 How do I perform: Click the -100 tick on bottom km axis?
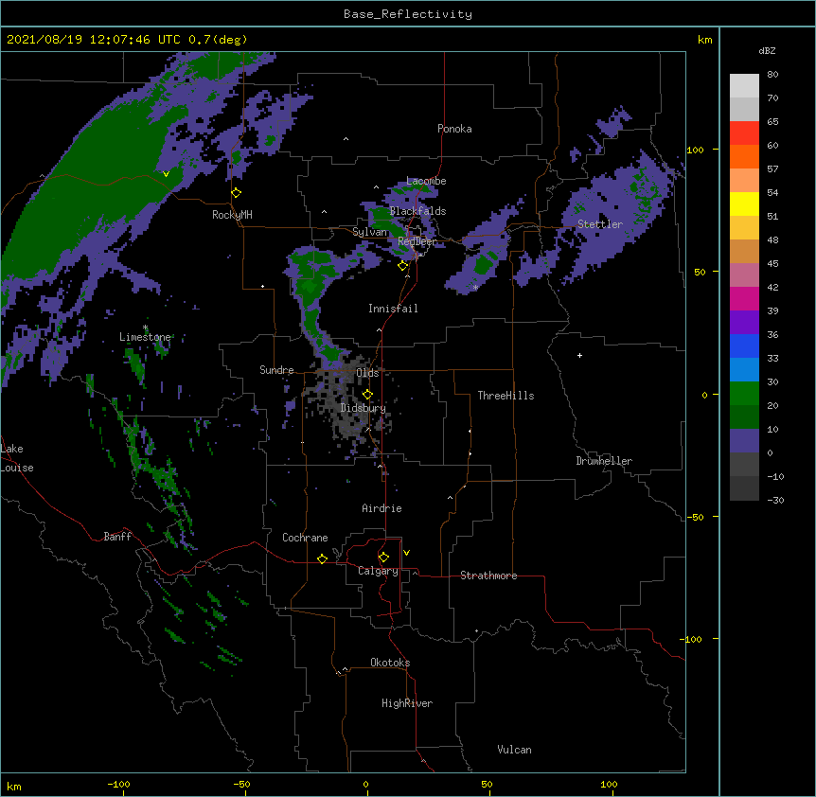click(x=118, y=784)
